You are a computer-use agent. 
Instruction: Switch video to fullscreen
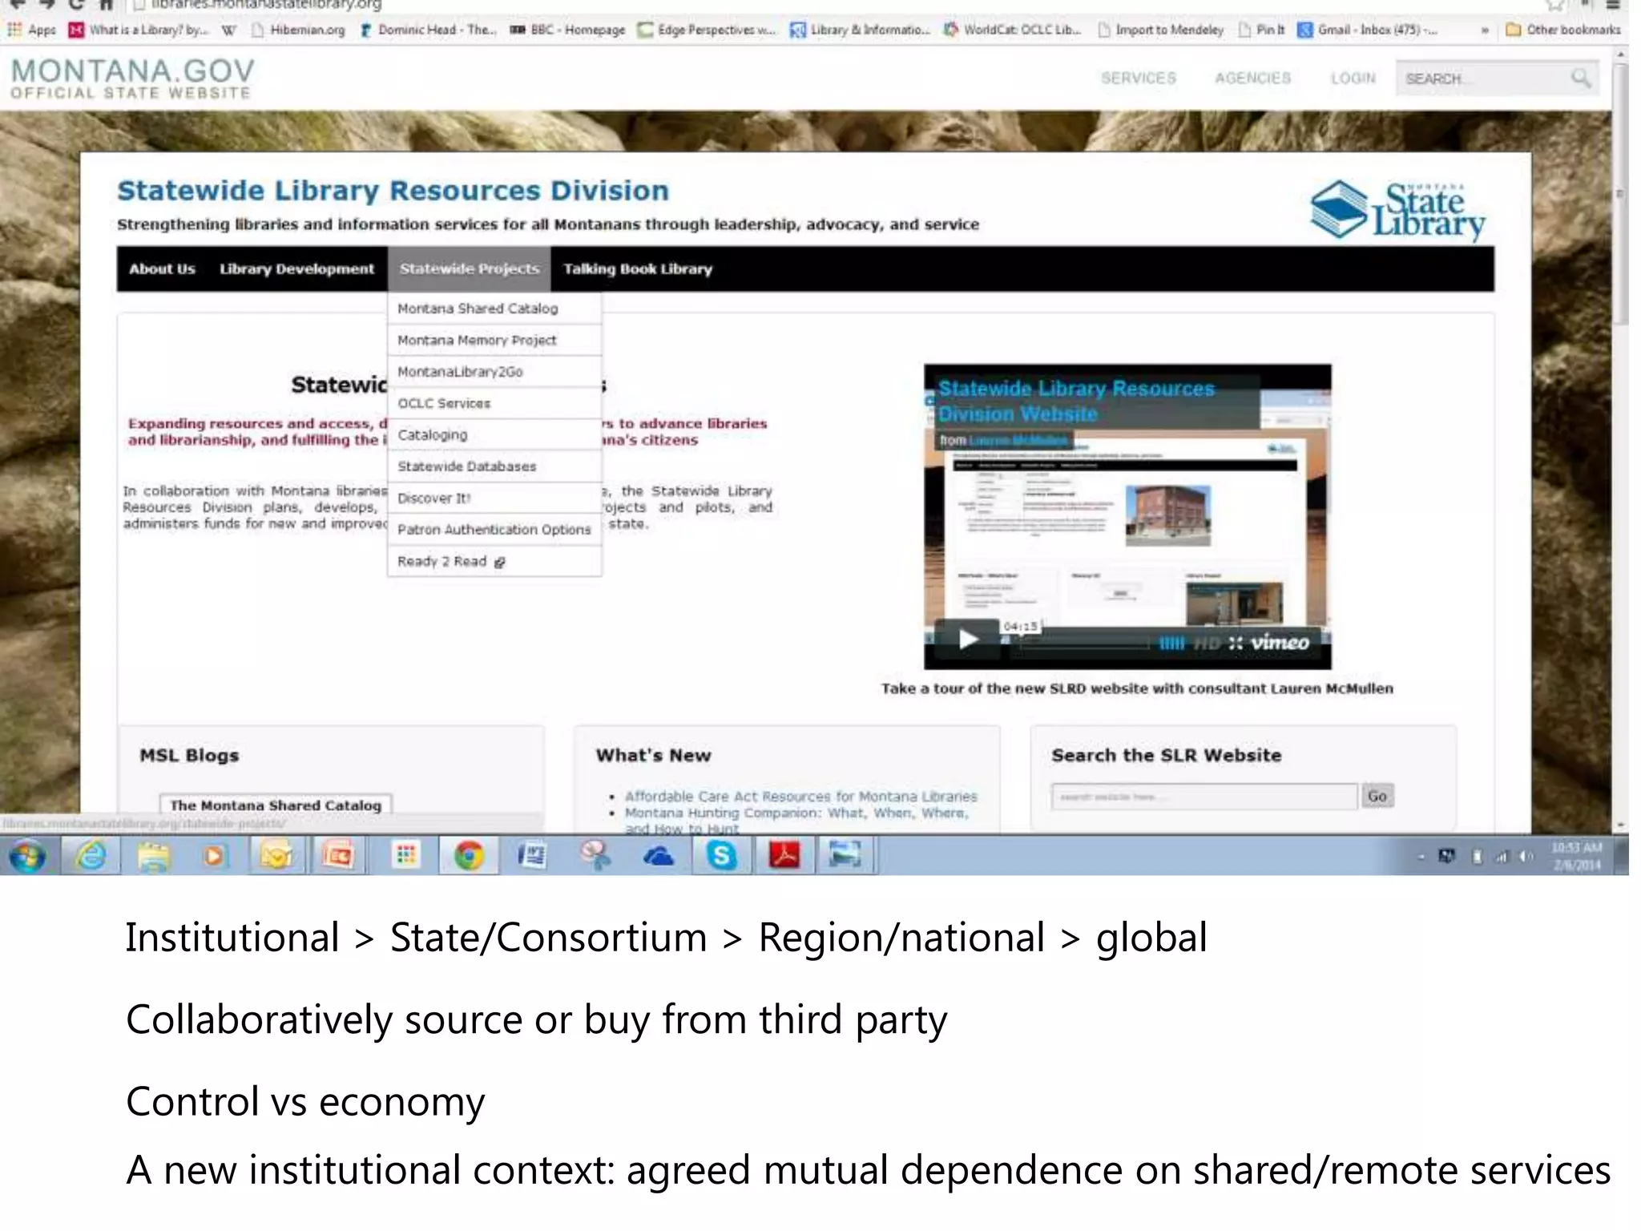(1236, 643)
